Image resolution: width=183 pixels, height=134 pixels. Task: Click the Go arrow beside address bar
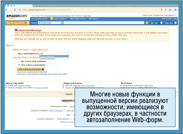[x=166, y=10]
